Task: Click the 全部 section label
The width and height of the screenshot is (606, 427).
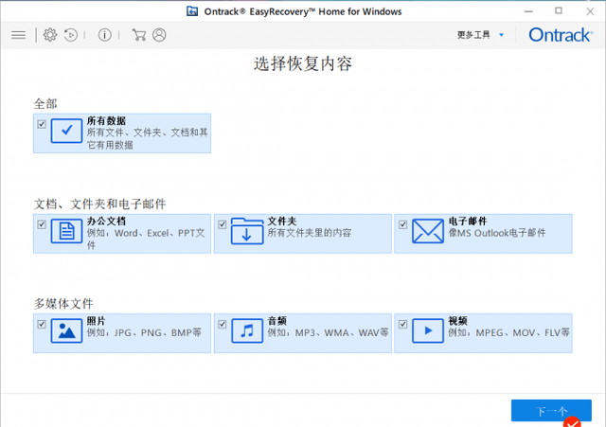Action: click(45, 103)
